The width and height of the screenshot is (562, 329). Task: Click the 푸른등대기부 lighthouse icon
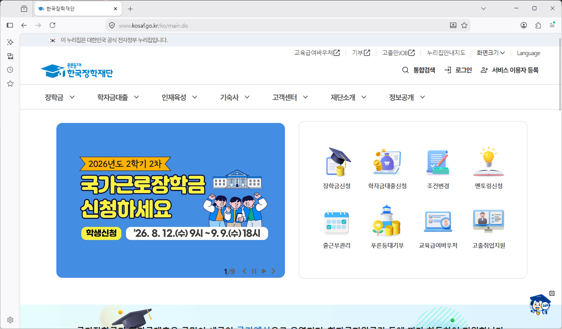(387, 221)
